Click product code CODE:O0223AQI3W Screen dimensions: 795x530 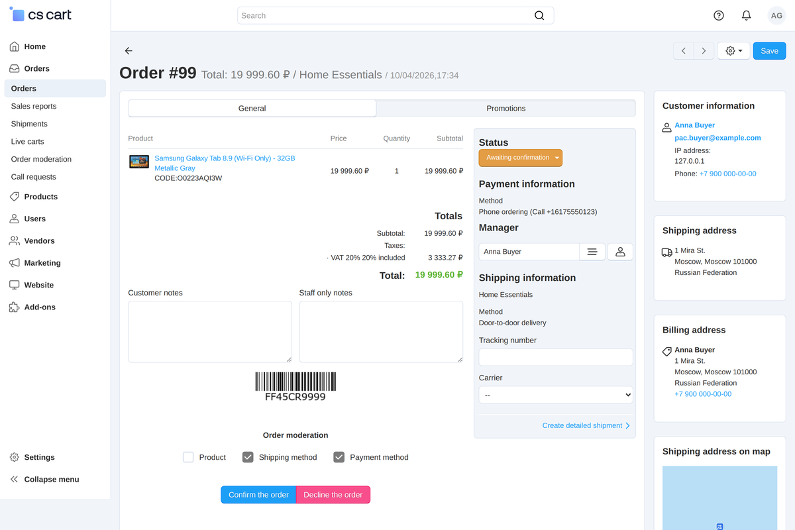[188, 178]
